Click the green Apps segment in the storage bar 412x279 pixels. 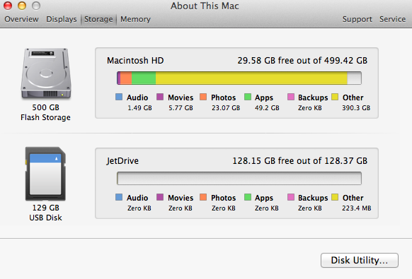pyautogui.click(x=144, y=78)
